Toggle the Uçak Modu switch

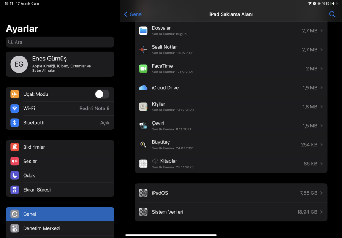102,94
